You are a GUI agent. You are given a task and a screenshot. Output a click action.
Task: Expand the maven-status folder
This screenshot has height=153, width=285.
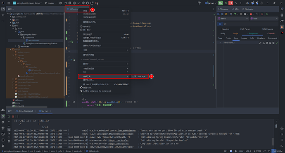point(13,88)
